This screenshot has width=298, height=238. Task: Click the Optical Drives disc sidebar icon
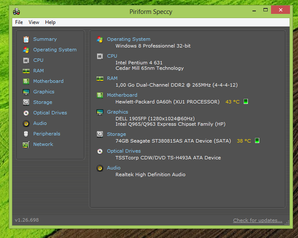point(26,113)
